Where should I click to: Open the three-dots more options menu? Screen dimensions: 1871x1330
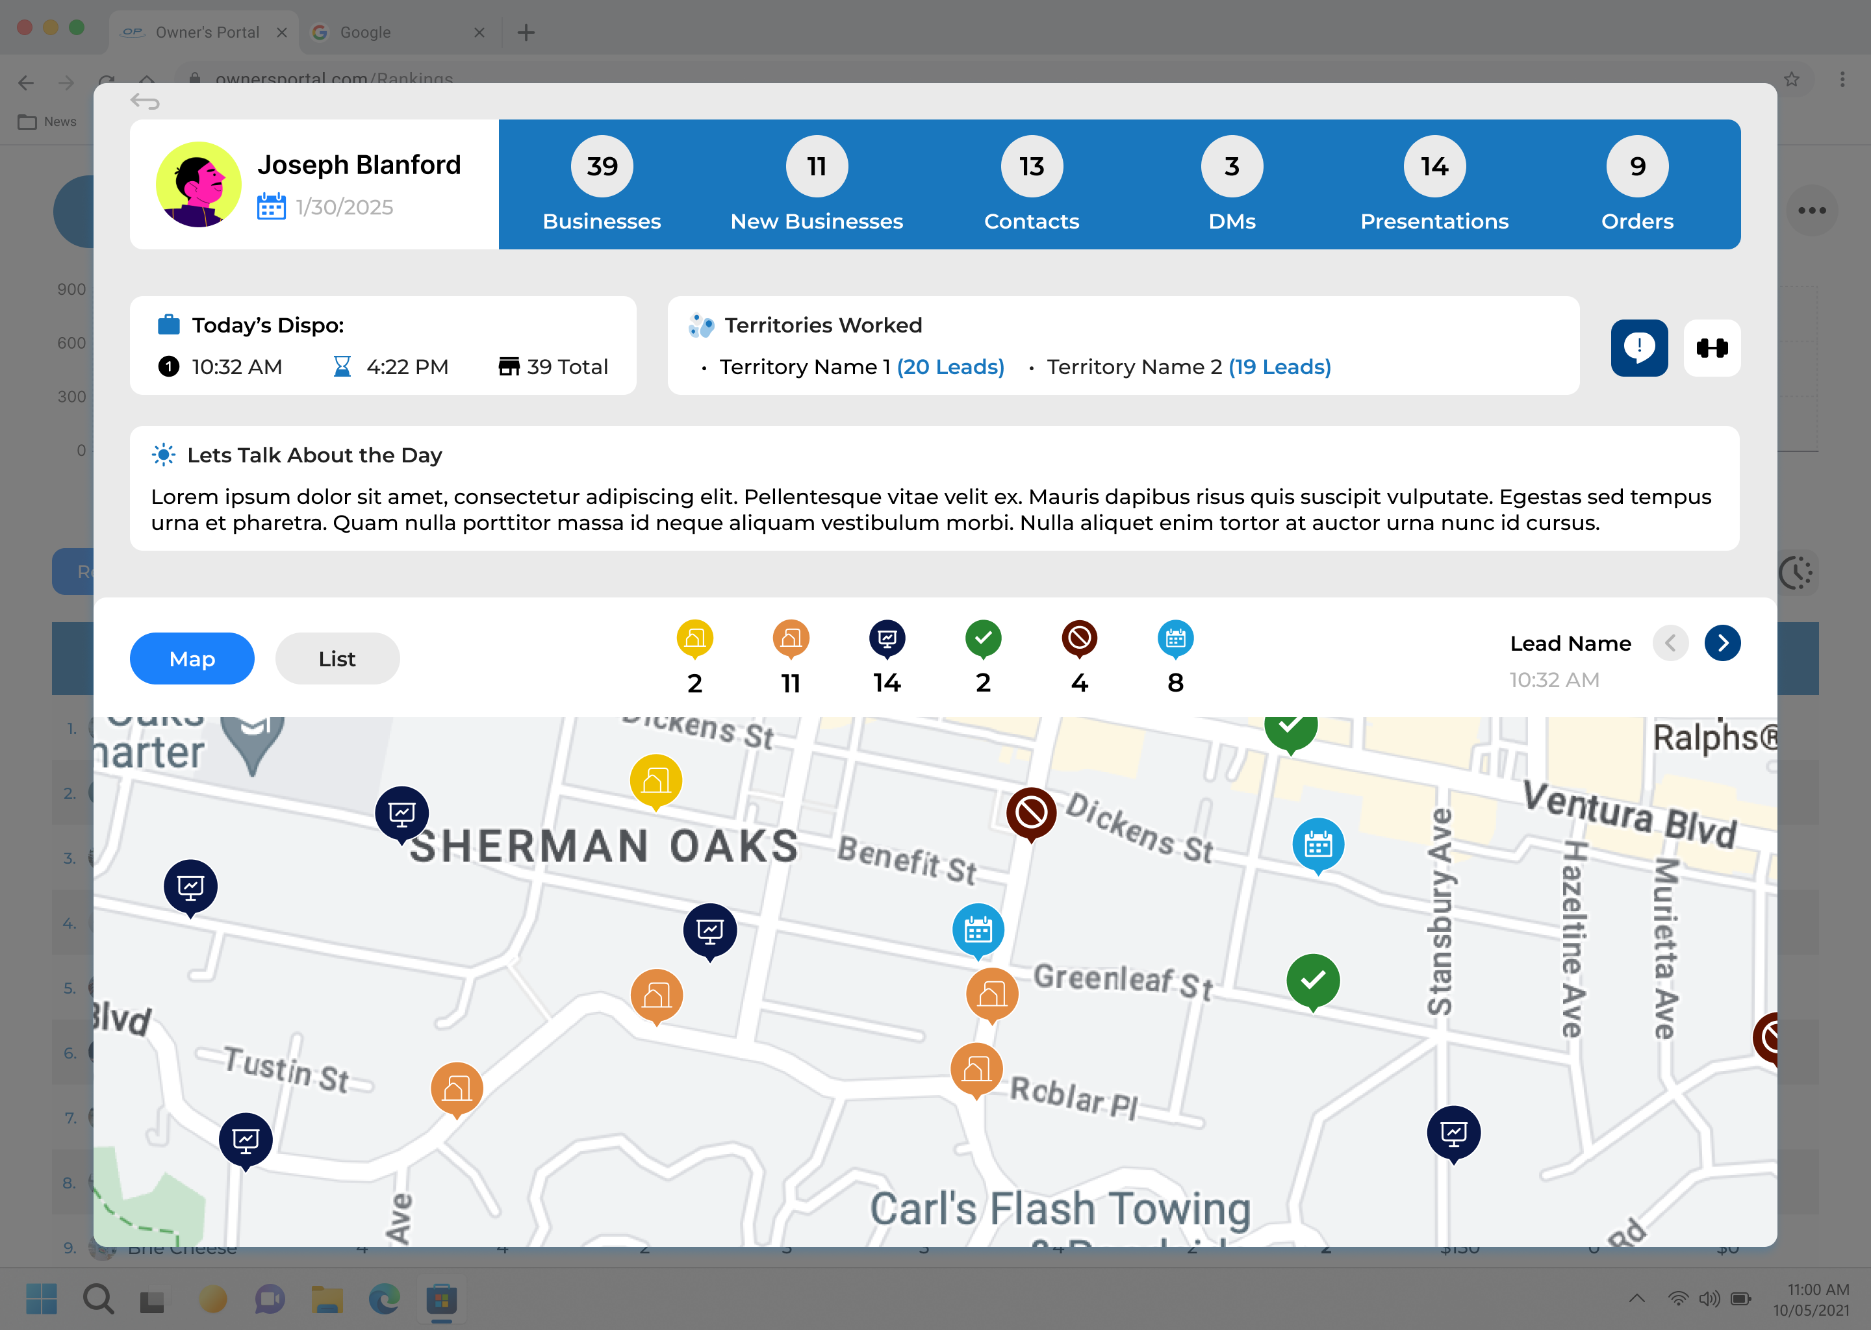[x=1811, y=210]
